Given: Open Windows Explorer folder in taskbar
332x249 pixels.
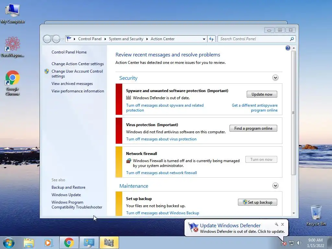Looking at the screenshot, I should coord(29,243).
